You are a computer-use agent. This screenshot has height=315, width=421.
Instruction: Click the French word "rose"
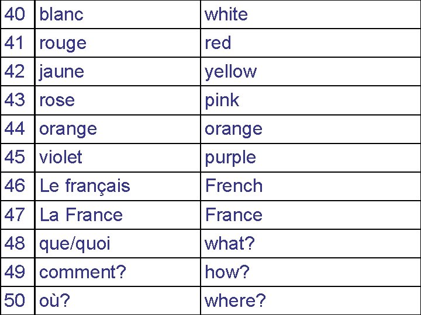pyautogui.click(x=57, y=100)
